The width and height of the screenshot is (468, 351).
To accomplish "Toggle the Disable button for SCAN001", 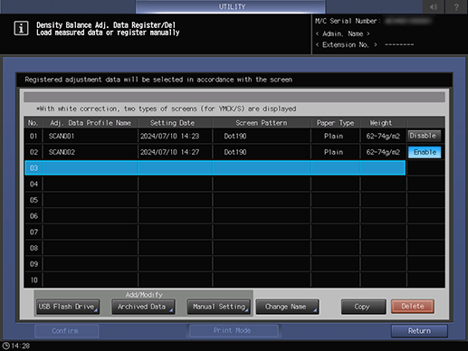I will click(425, 136).
